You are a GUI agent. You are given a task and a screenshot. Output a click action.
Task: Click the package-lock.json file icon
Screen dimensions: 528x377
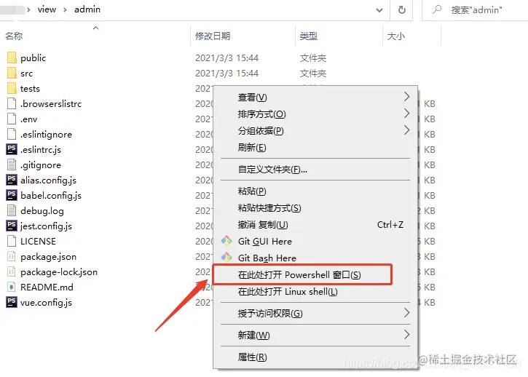12,271
